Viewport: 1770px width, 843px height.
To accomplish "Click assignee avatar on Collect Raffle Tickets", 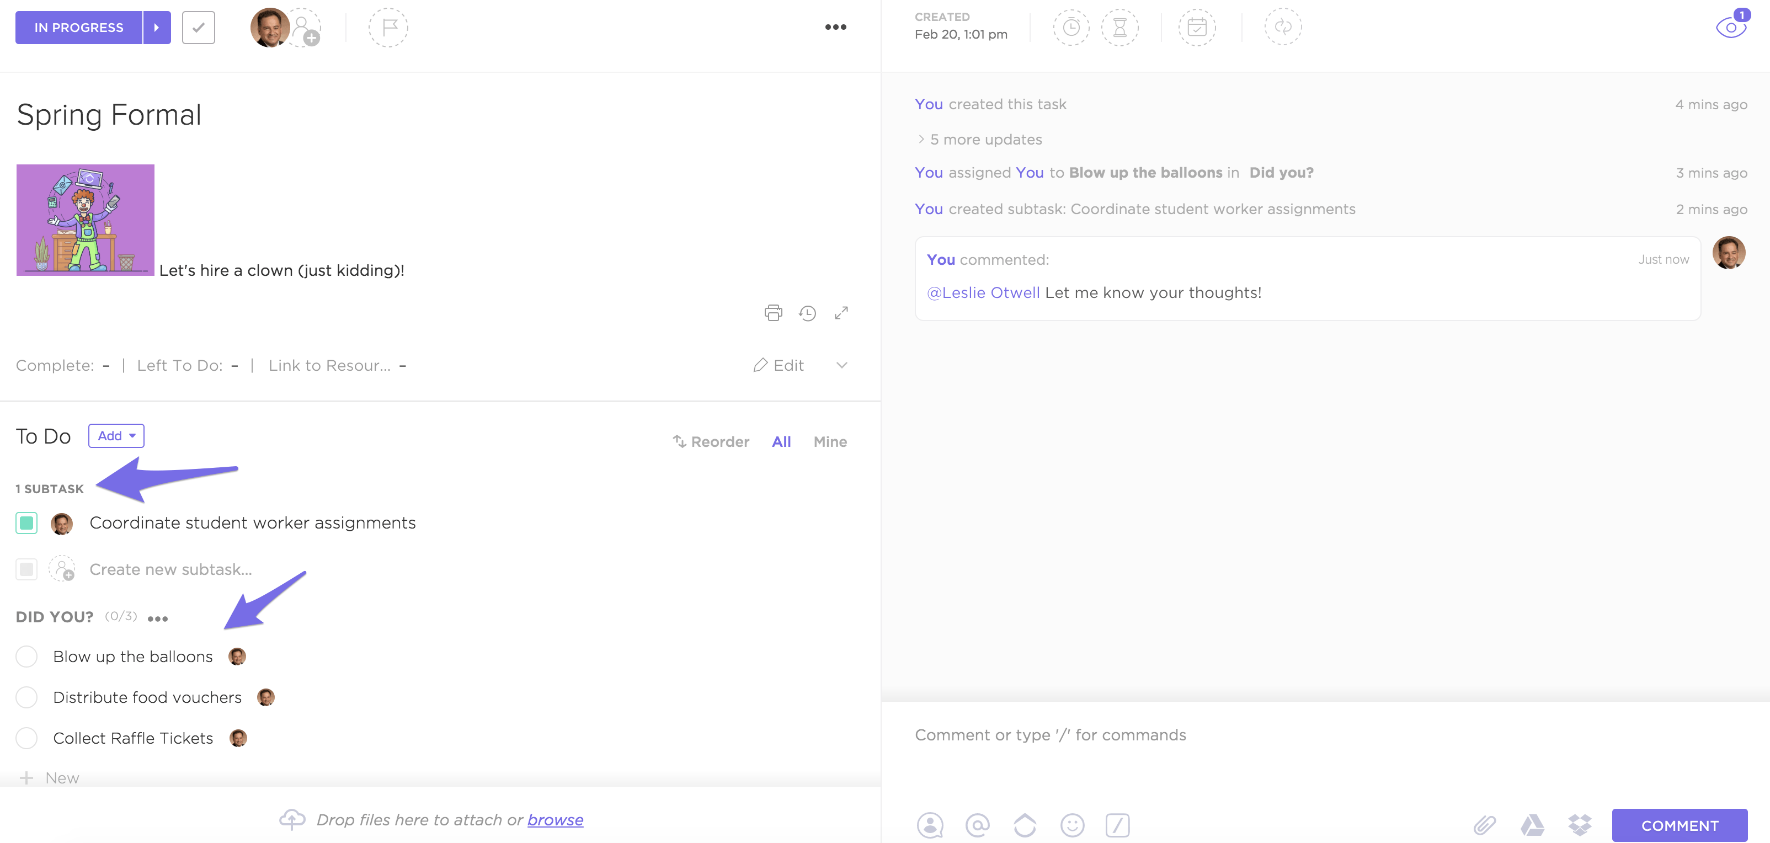I will 238,738.
